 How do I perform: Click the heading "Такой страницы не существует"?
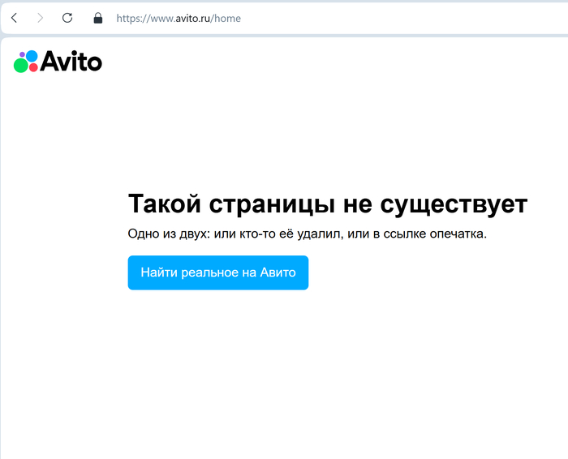coord(327,204)
